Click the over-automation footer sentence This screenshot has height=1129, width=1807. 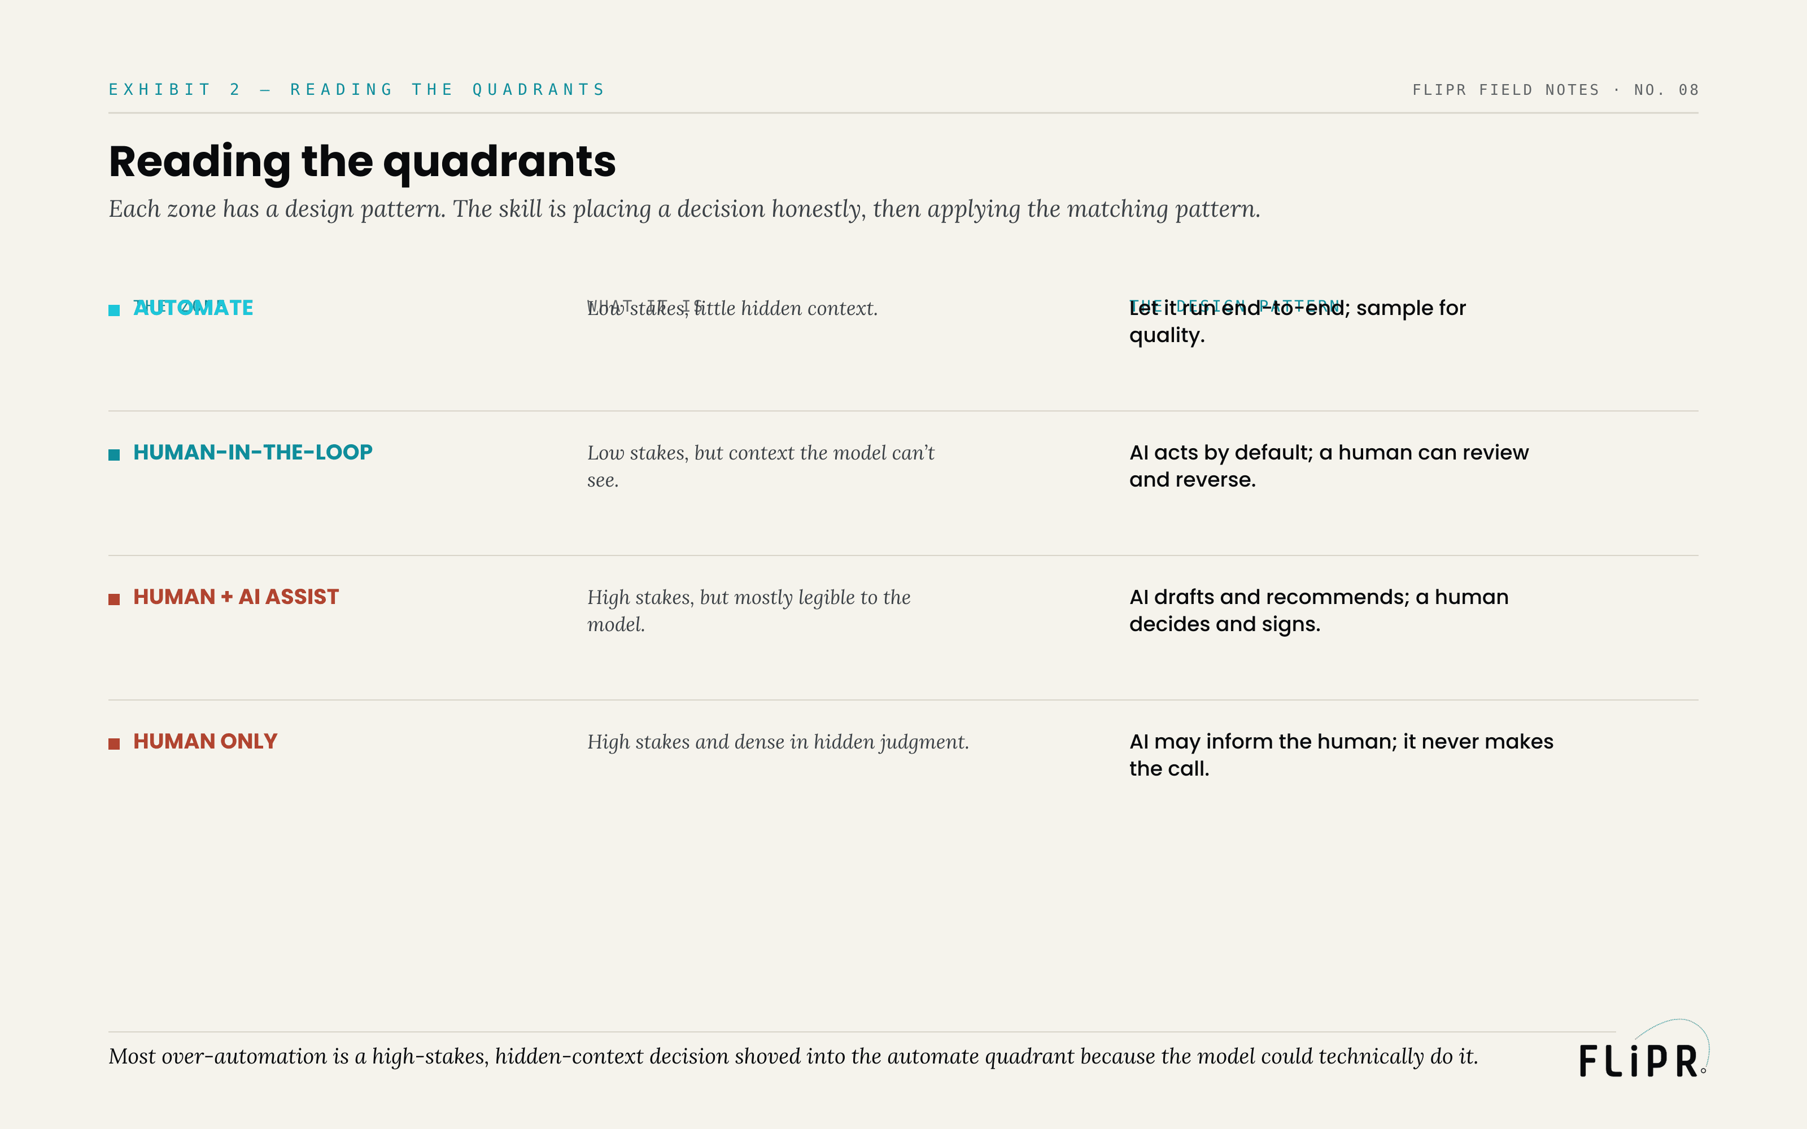pyautogui.click(x=793, y=1057)
